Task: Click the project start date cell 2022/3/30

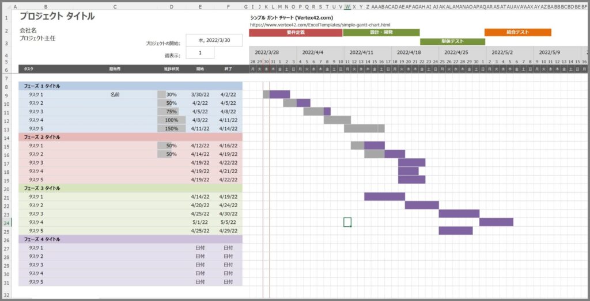Action: [x=214, y=40]
